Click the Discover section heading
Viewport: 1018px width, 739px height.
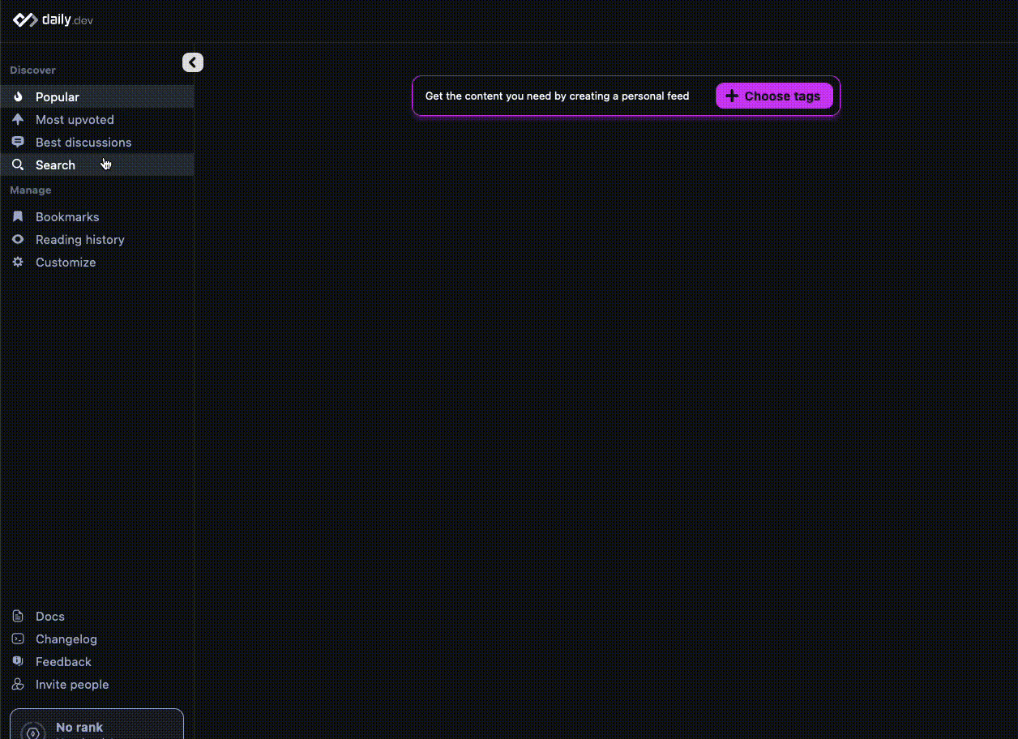tap(32, 70)
